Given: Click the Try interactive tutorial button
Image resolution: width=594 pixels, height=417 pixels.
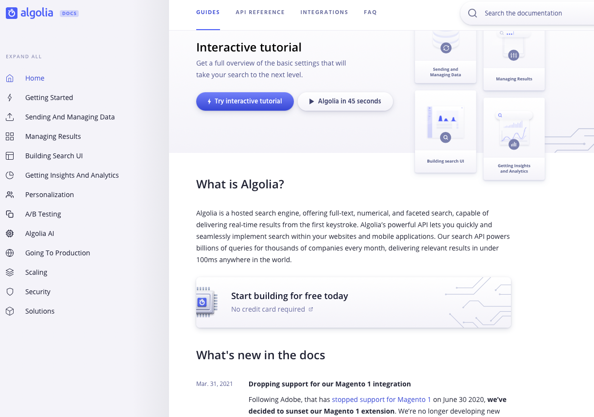Looking at the screenshot, I should tap(245, 101).
